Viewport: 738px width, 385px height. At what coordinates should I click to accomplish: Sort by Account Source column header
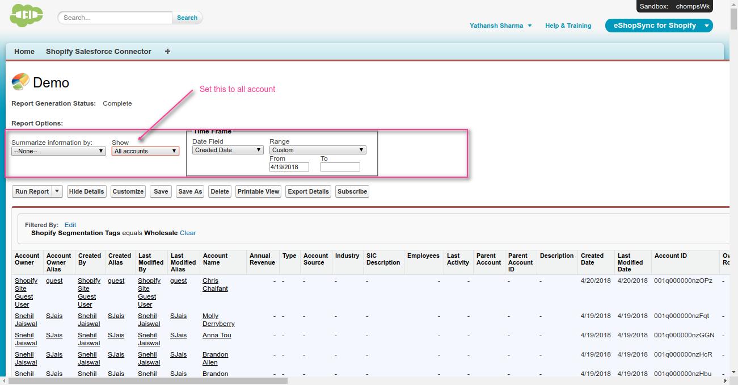(315, 259)
